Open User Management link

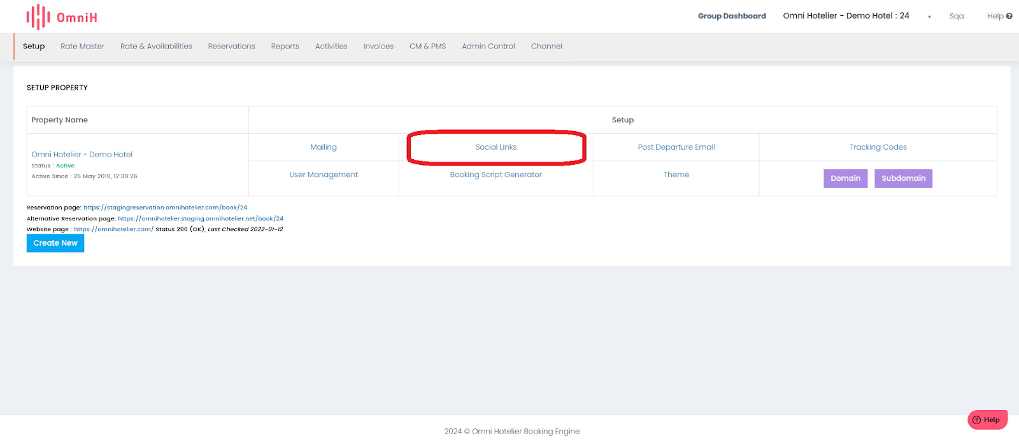click(324, 174)
